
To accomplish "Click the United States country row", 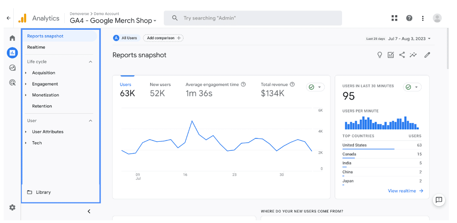I will point(382,145).
